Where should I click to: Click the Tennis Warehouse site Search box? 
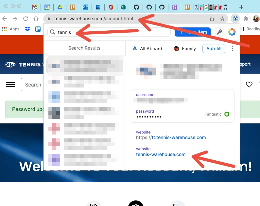click(32, 85)
